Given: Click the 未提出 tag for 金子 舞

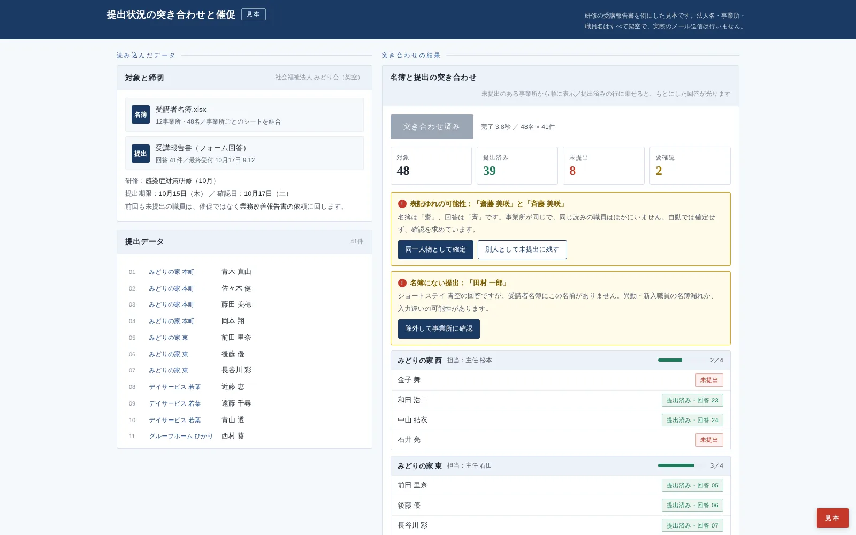Looking at the screenshot, I should click(x=709, y=380).
